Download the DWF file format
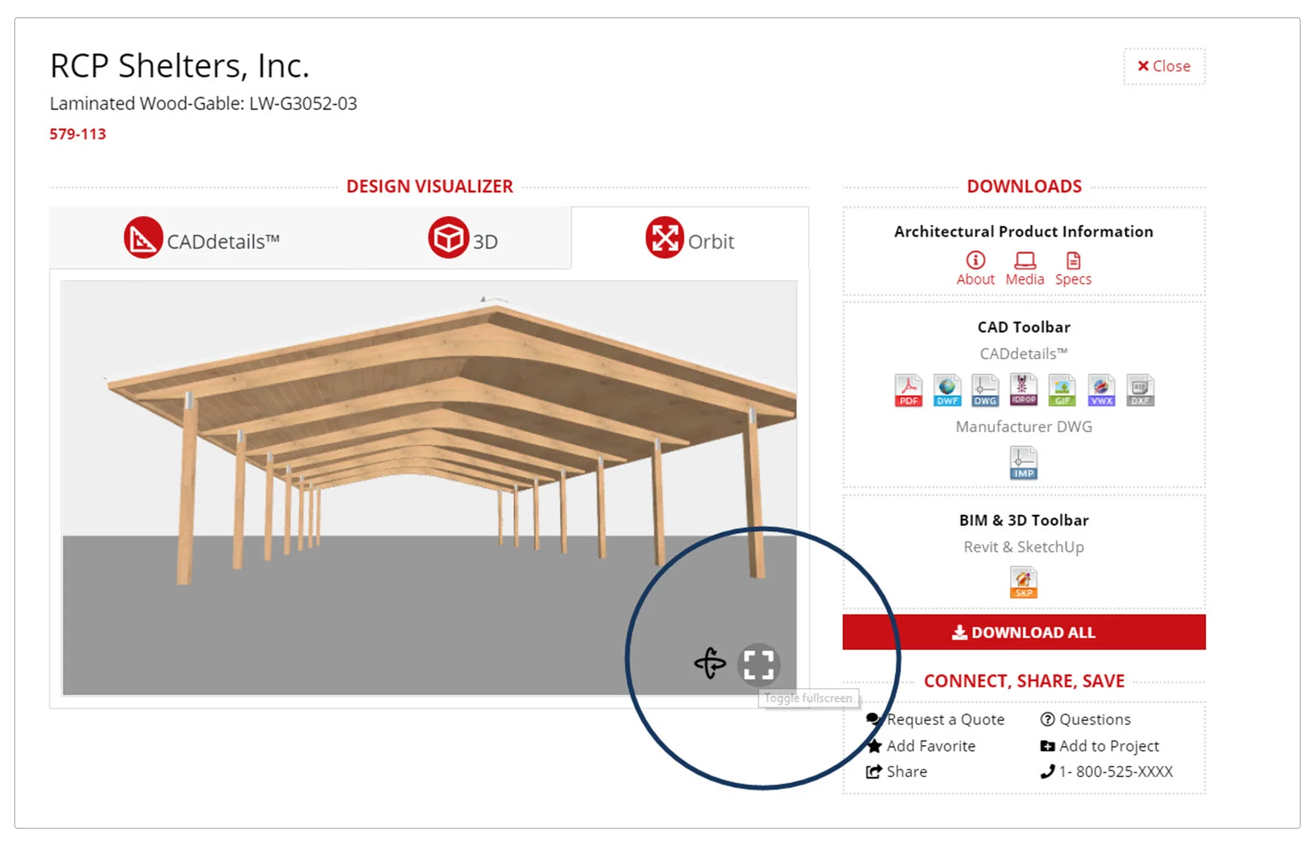Image resolution: width=1315 pixels, height=846 pixels. 947,390
